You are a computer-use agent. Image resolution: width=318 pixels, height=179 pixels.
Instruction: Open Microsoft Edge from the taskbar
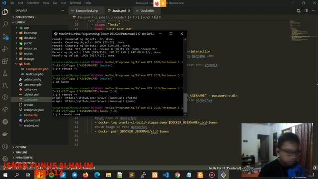coord(97,175)
